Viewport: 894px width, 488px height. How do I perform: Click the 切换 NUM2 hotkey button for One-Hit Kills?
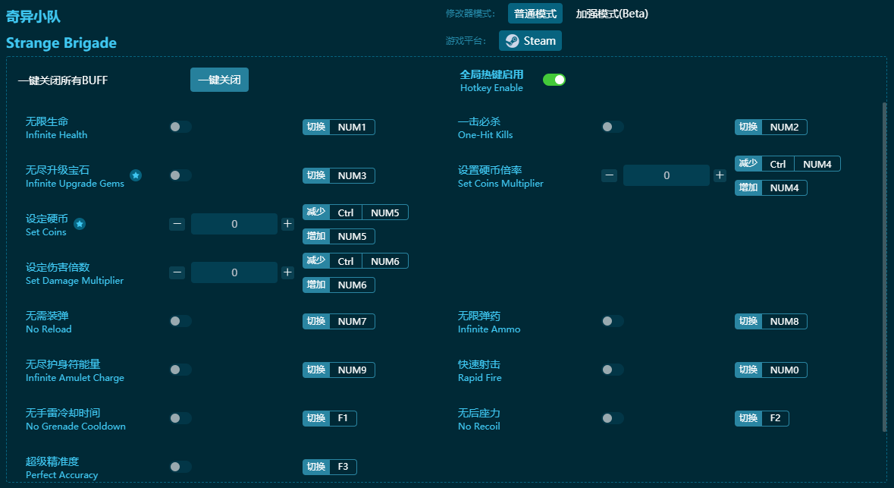click(x=770, y=127)
